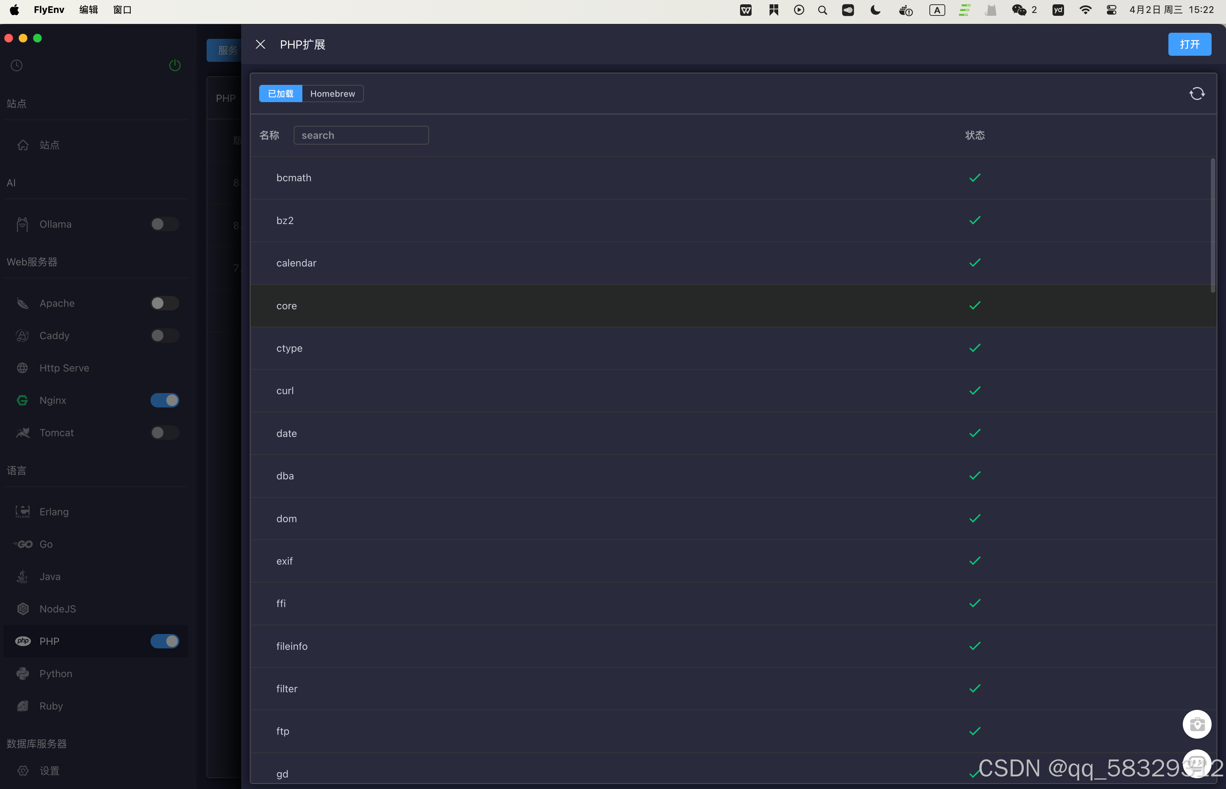This screenshot has height=789, width=1226.
Task: Switch to the Homebrew tab
Action: 332,94
